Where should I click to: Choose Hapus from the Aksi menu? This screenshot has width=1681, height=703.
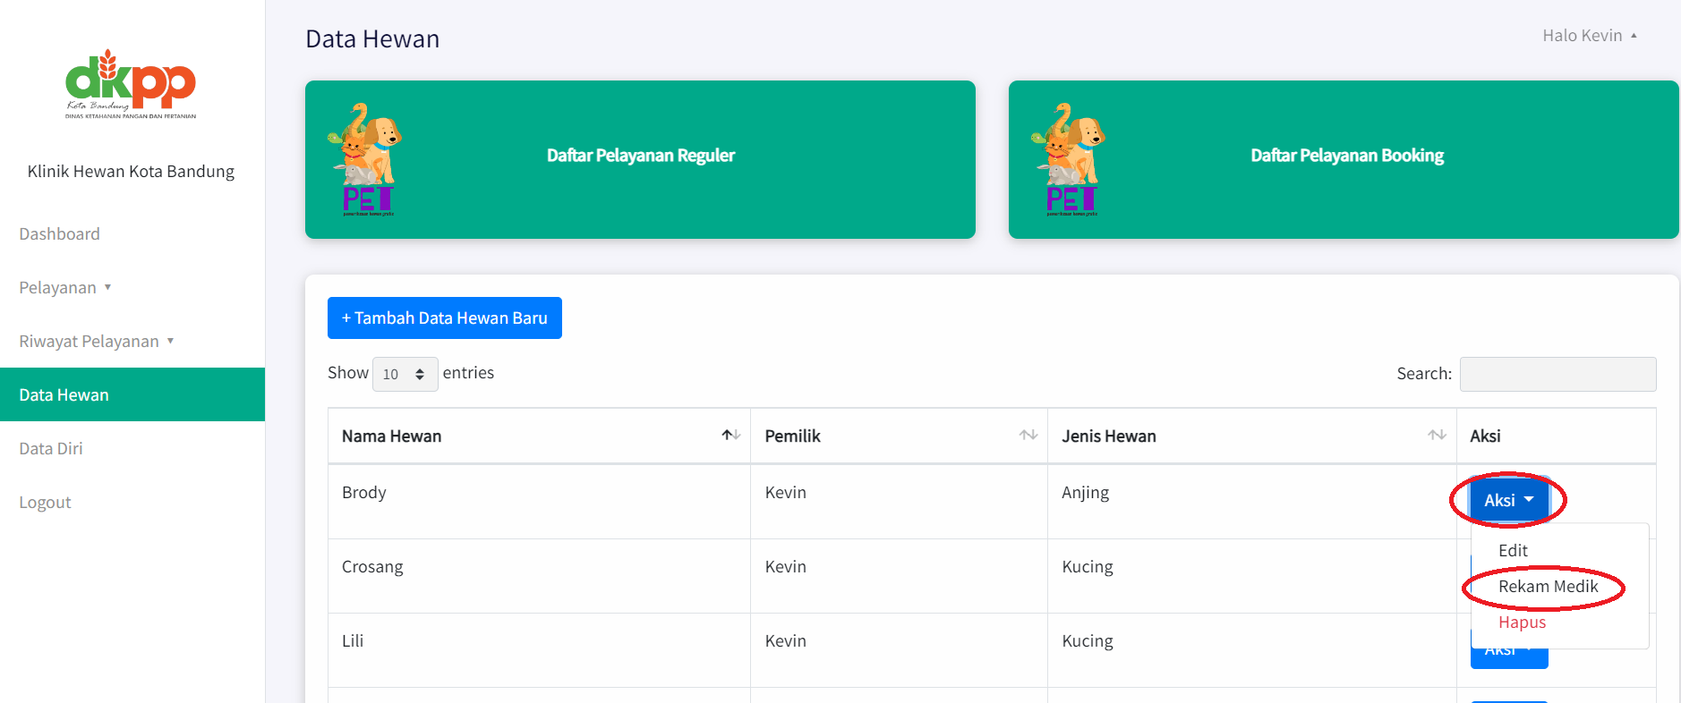tap(1522, 623)
